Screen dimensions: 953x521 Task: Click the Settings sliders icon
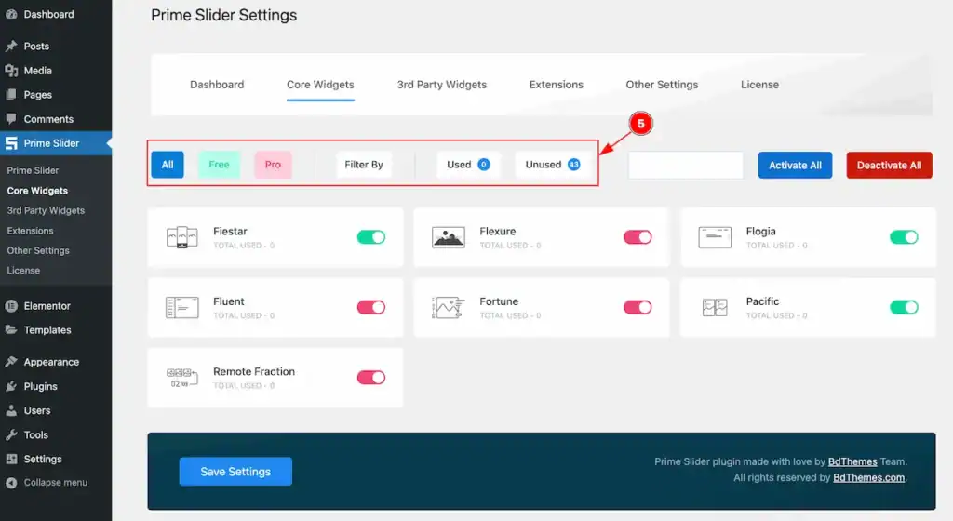pos(11,459)
